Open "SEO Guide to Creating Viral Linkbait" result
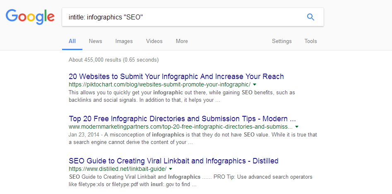The width and height of the screenshot is (392, 194). 173,160
